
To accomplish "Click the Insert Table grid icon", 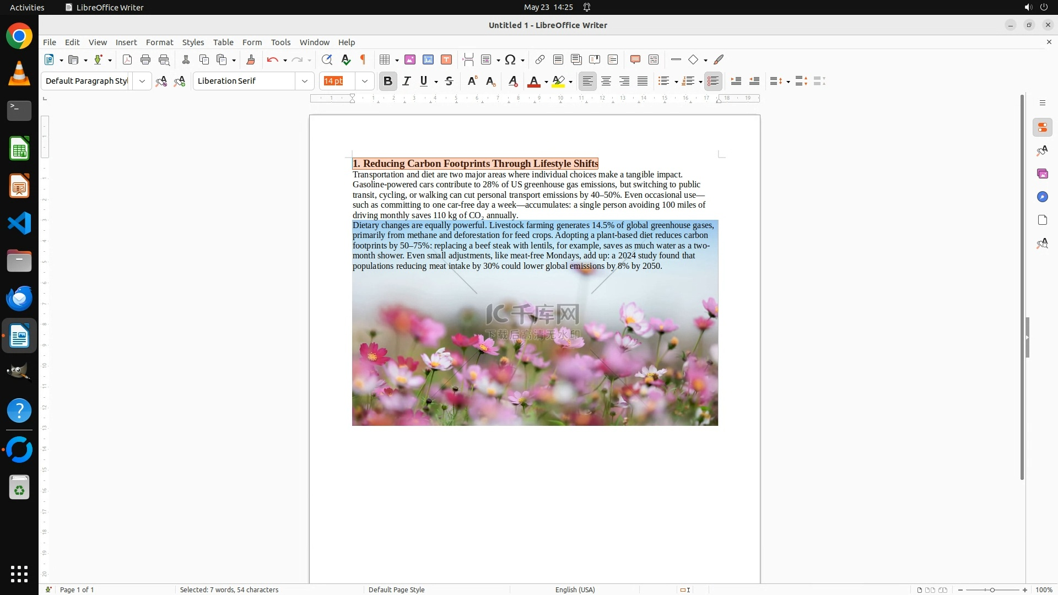I will (x=385, y=59).
